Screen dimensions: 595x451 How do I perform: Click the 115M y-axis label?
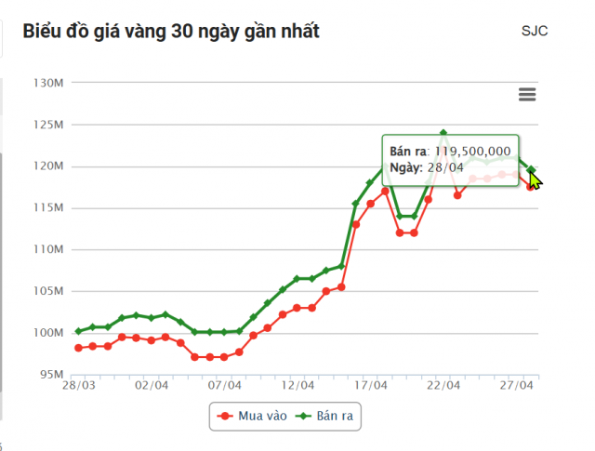(x=48, y=207)
